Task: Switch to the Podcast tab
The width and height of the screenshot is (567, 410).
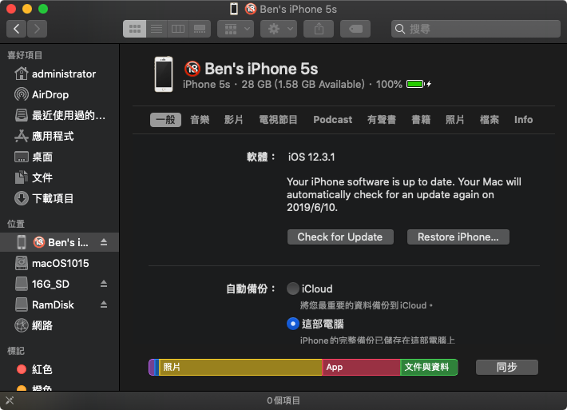Action: 333,119
